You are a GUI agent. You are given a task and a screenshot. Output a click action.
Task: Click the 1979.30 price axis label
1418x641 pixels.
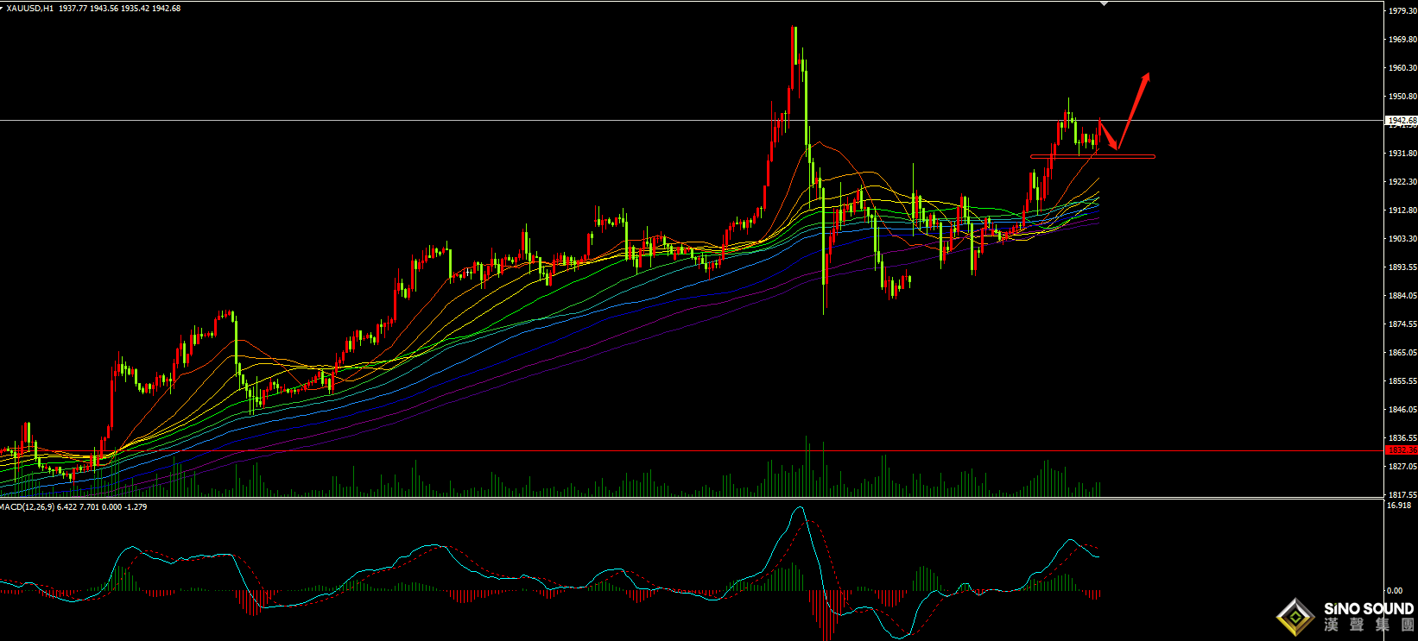click(1402, 11)
